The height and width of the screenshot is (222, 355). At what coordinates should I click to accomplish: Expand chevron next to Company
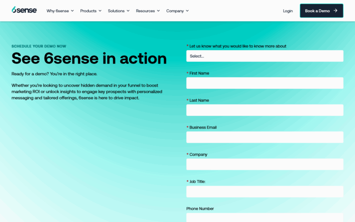pyautogui.click(x=187, y=11)
